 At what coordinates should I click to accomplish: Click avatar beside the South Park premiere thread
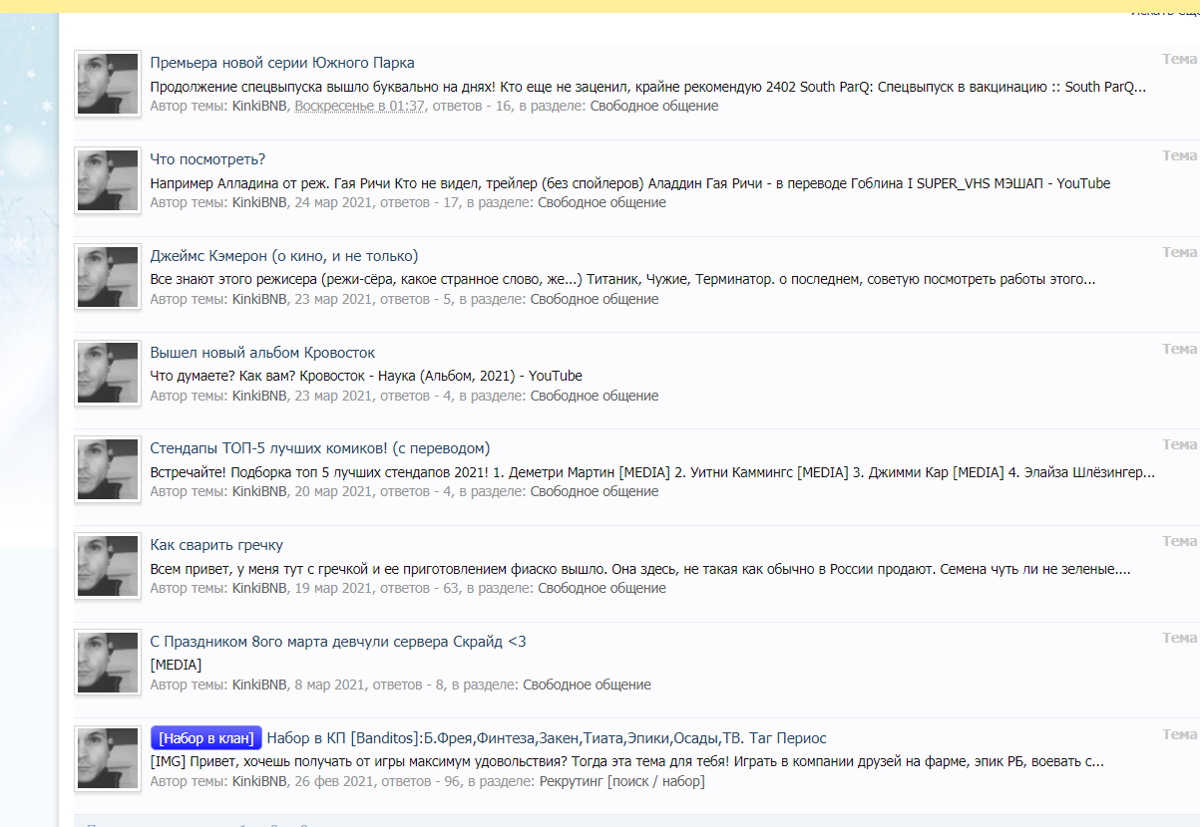[x=108, y=84]
